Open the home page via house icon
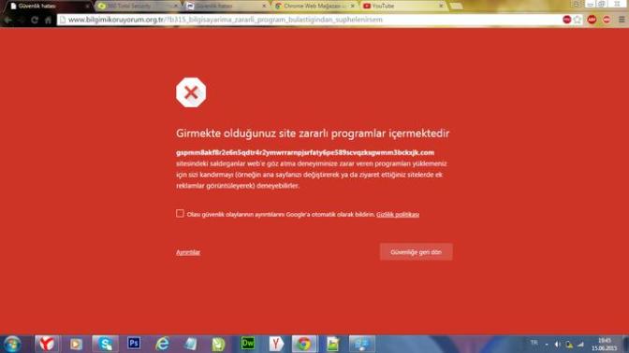629x353 pixels. click(x=48, y=20)
